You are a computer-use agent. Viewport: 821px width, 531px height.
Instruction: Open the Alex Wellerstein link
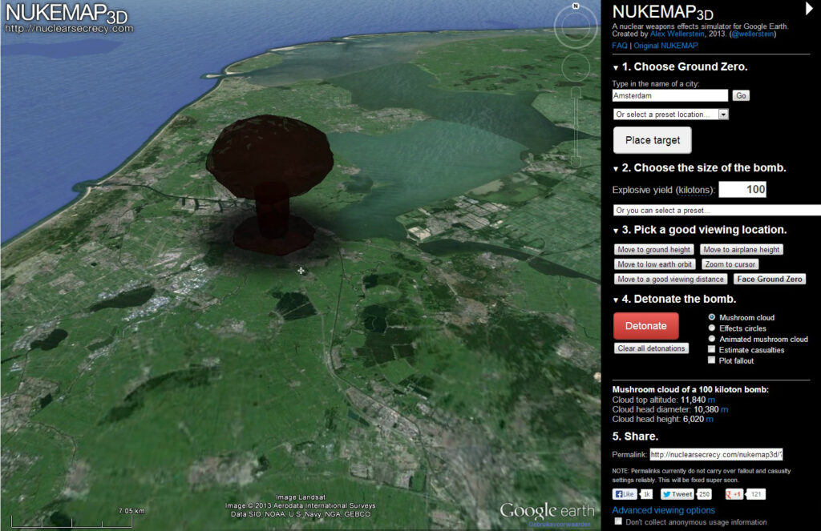[x=677, y=34]
